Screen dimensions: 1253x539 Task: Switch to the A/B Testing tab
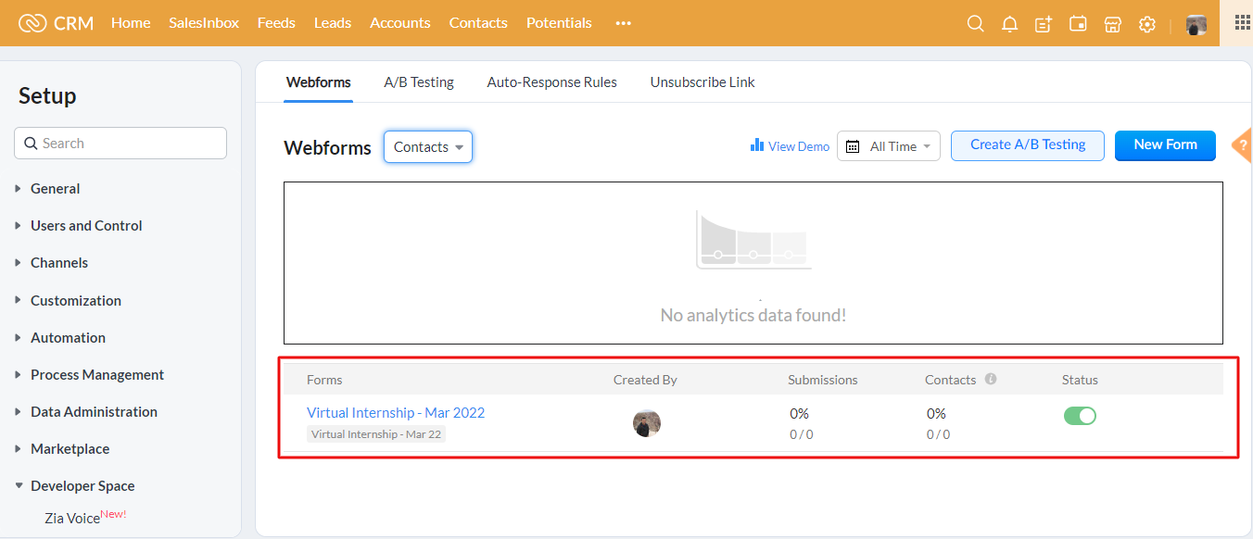[419, 82]
